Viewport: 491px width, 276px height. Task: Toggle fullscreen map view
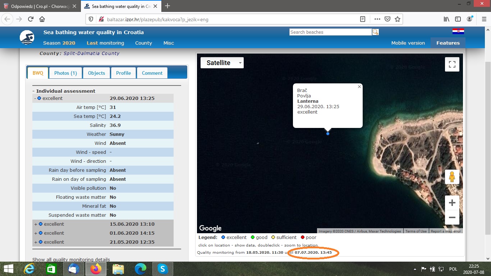click(452, 65)
